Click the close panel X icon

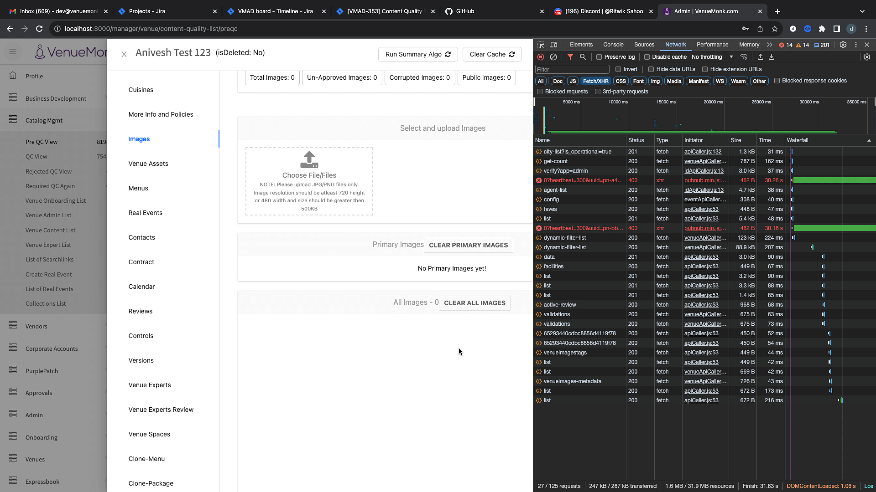coord(124,54)
